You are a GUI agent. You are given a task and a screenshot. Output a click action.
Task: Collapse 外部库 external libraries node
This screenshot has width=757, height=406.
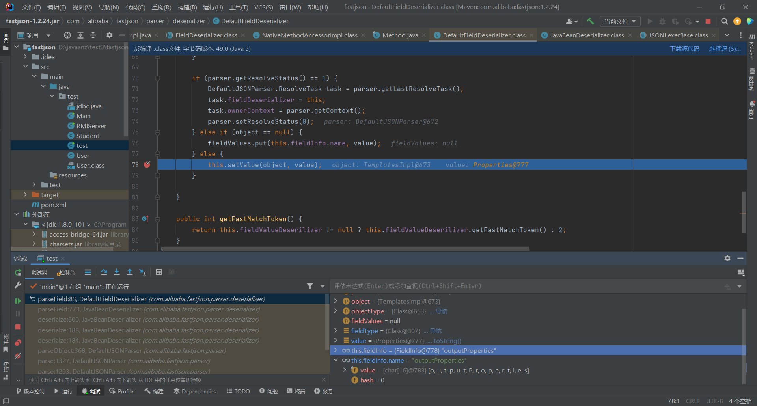point(17,214)
